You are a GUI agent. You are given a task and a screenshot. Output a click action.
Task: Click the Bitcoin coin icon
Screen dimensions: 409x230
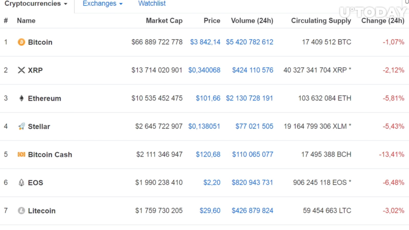21,42
